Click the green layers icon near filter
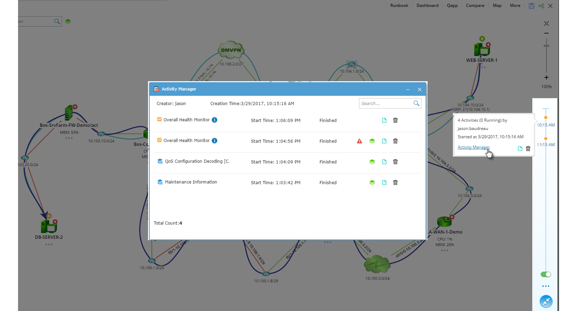This screenshot has width=577, height=311. (x=68, y=21)
